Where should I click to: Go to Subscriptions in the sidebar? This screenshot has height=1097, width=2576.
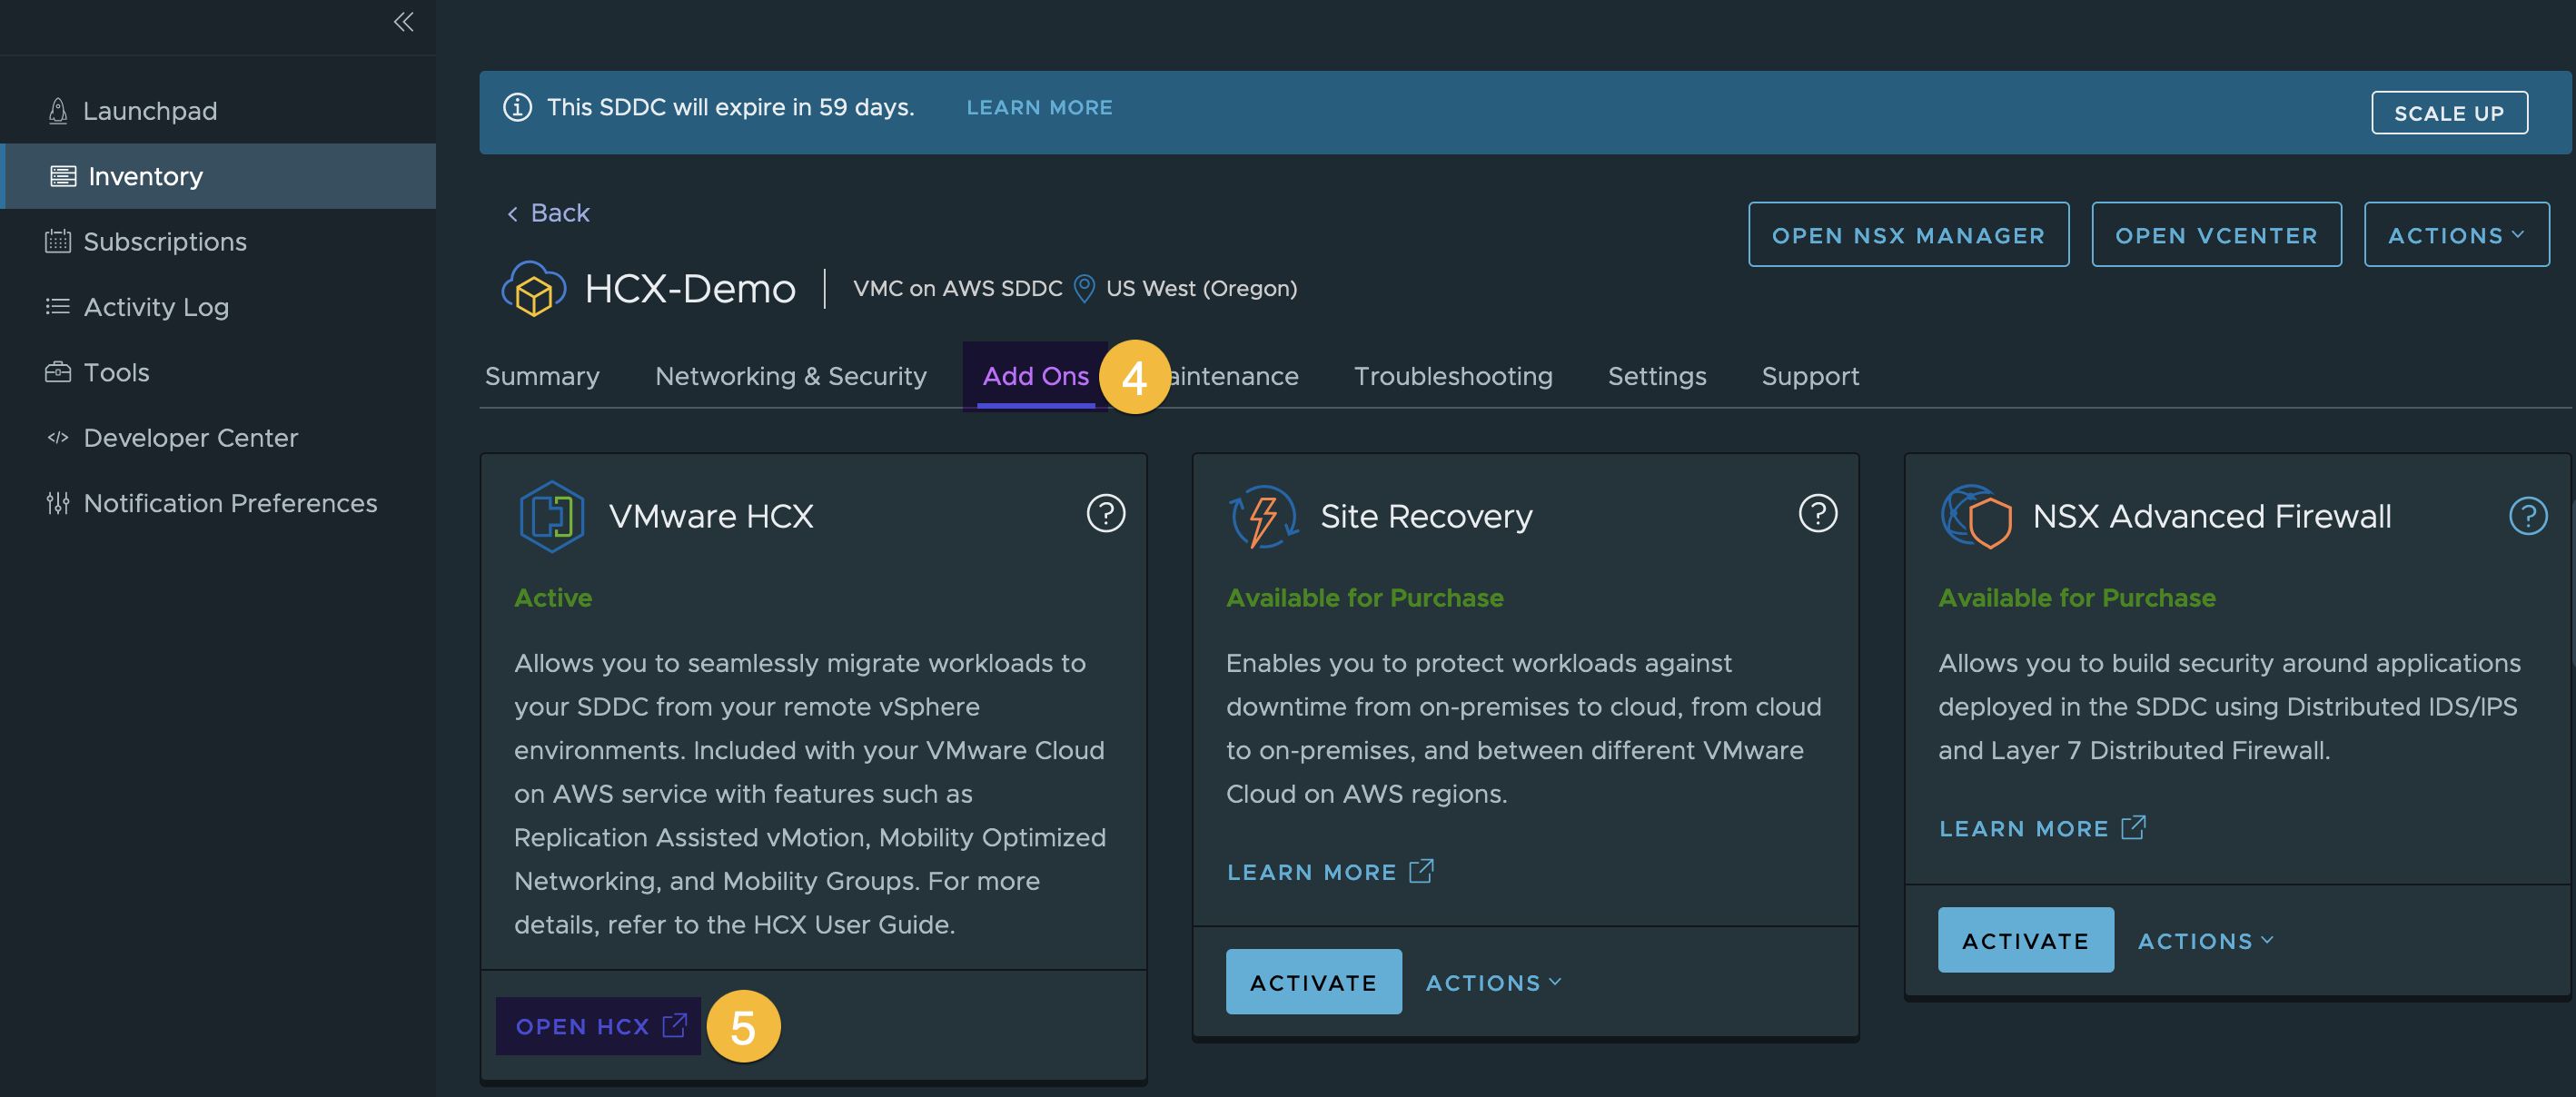(218, 241)
